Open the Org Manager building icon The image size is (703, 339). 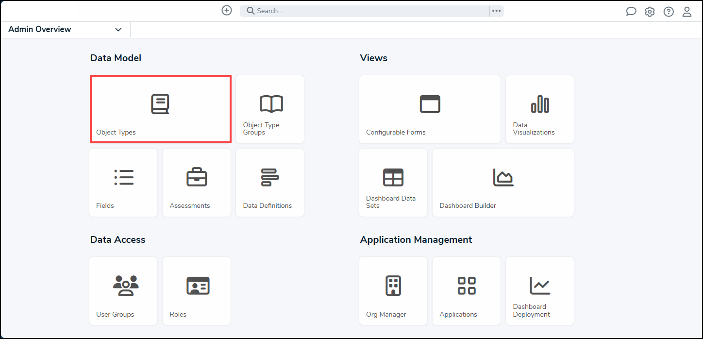pyautogui.click(x=393, y=286)
